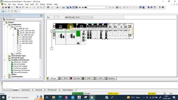This screenshot has height=100, width=178.
Task: Click the empty rack address box below rack 0
Action: 52,49
